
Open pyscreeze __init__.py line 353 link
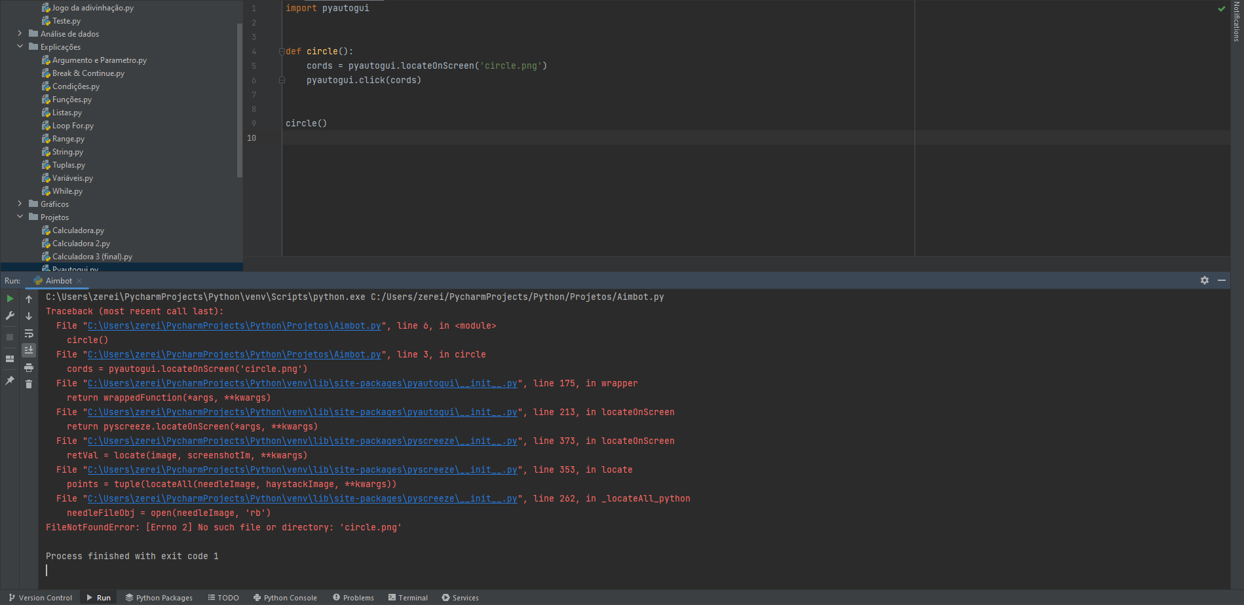(x=303, y=469)
